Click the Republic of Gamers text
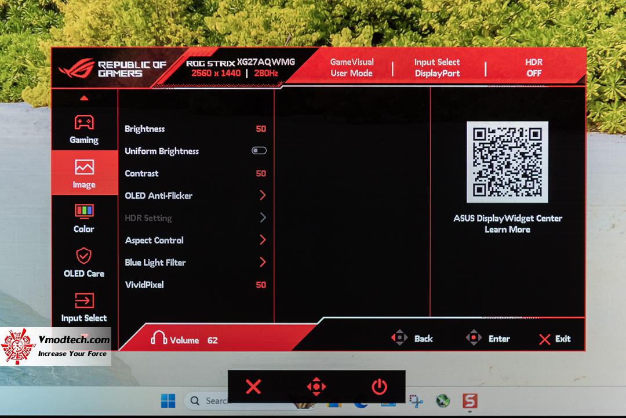This screenshot has width=626, height=418. tap(132, 68)
